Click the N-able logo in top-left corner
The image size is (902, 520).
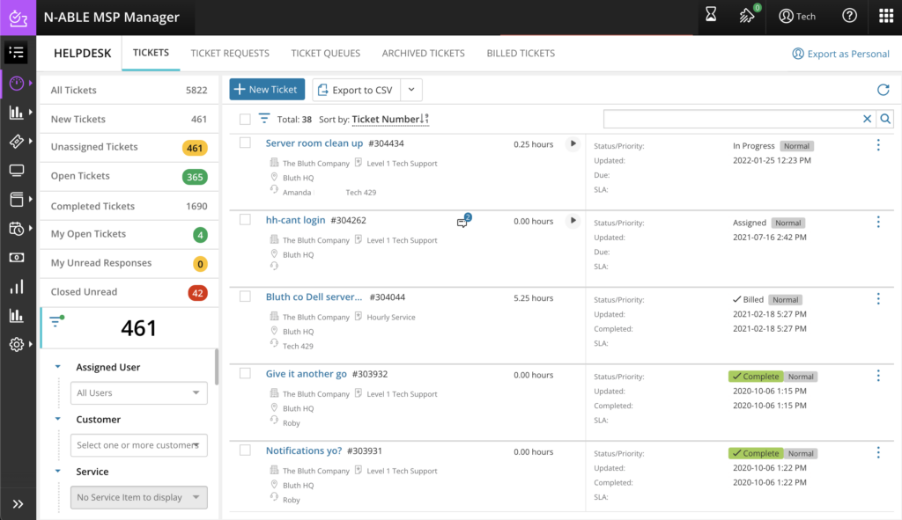click(x=18, y=18)
